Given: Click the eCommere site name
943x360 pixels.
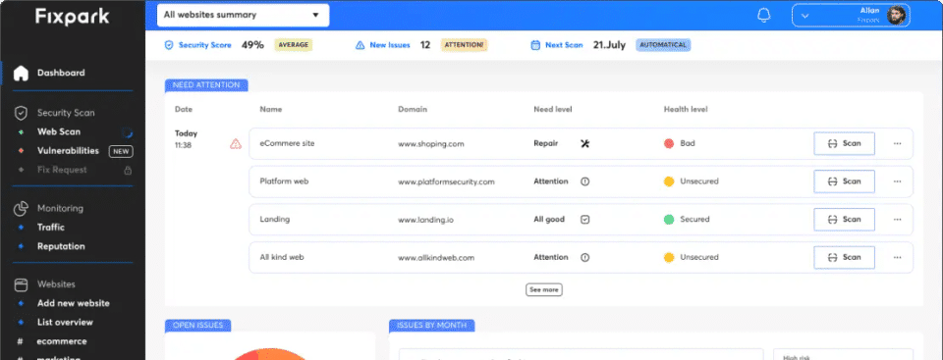Looking at the screenshot, I should click(287, 143).
